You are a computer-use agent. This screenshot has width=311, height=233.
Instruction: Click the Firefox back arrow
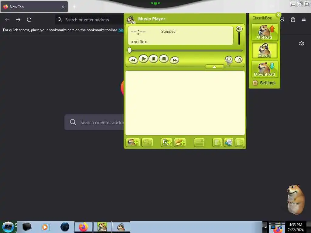tap(7, 20)
